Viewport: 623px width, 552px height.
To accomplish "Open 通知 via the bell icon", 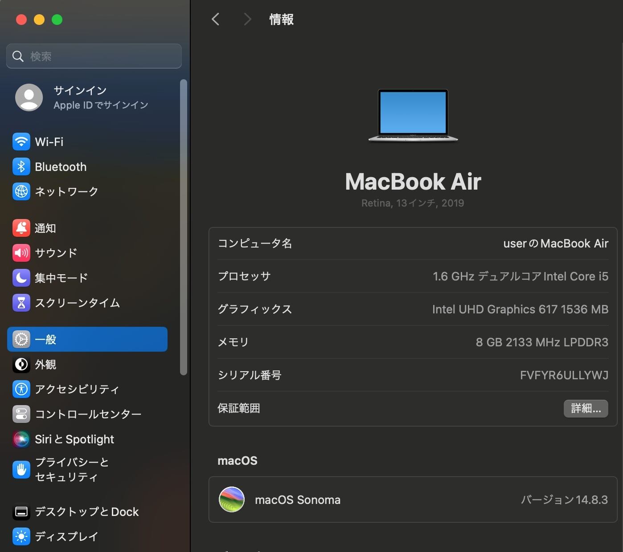I will coord(21,228).
